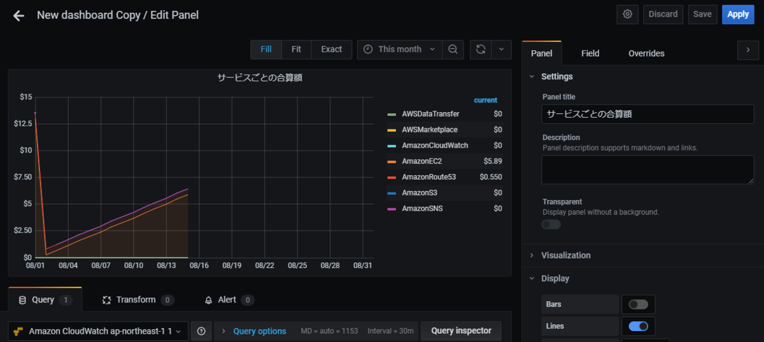Viewport: 764px width, 342px height.
Task: Select Fit view mode
Action: pyautogui.click(x=296, y=49)
